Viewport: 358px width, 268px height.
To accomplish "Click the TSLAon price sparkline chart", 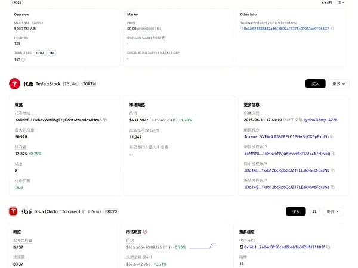I will point(202,246).
